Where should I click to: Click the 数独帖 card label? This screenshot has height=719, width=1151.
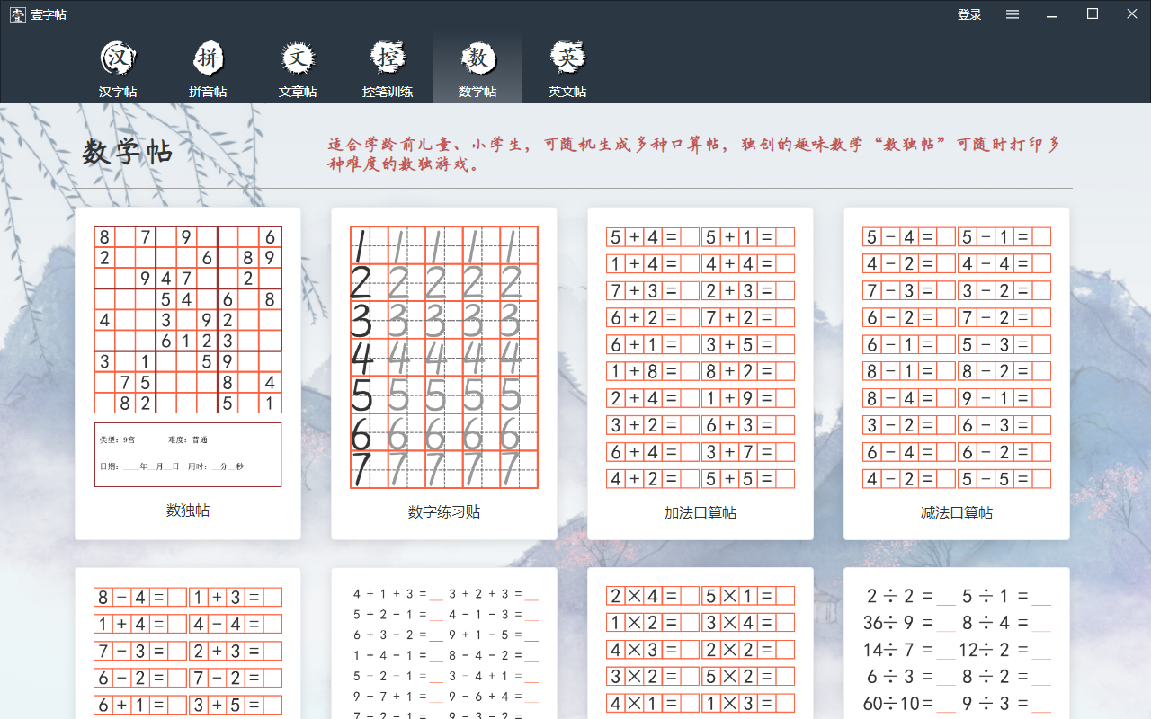188,510
